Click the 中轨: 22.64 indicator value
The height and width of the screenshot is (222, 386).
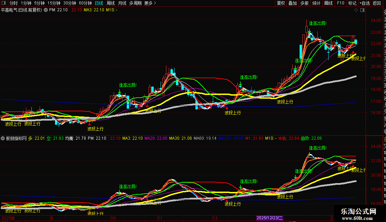click(x=289, y=138)
